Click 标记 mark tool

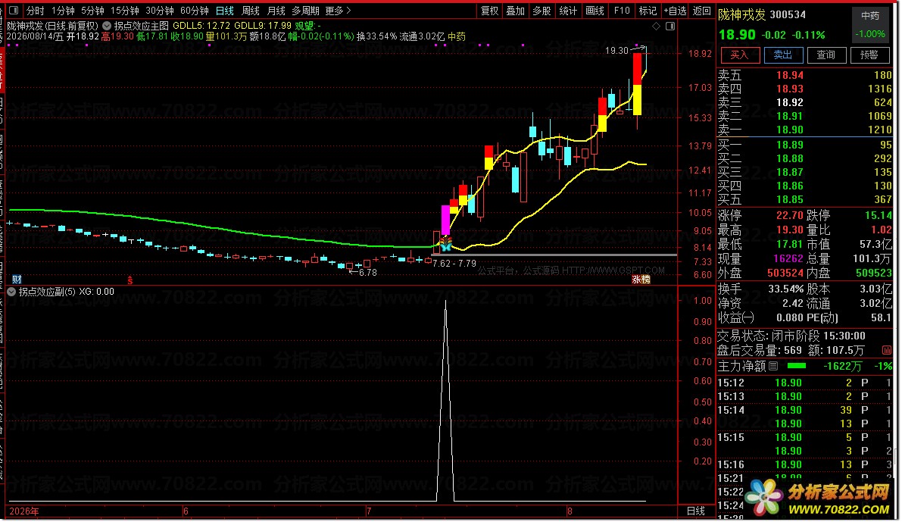[x=648, y=11]
